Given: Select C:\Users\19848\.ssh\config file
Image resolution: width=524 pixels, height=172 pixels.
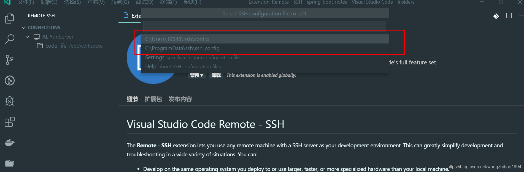Looking at the screenshot, I should (264, 39).
